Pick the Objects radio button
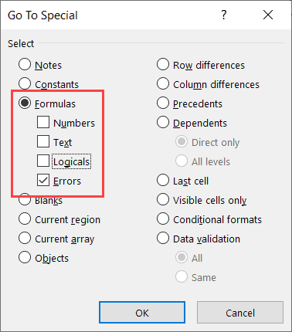This screenshot has width=292, height=332. point(25,257)
